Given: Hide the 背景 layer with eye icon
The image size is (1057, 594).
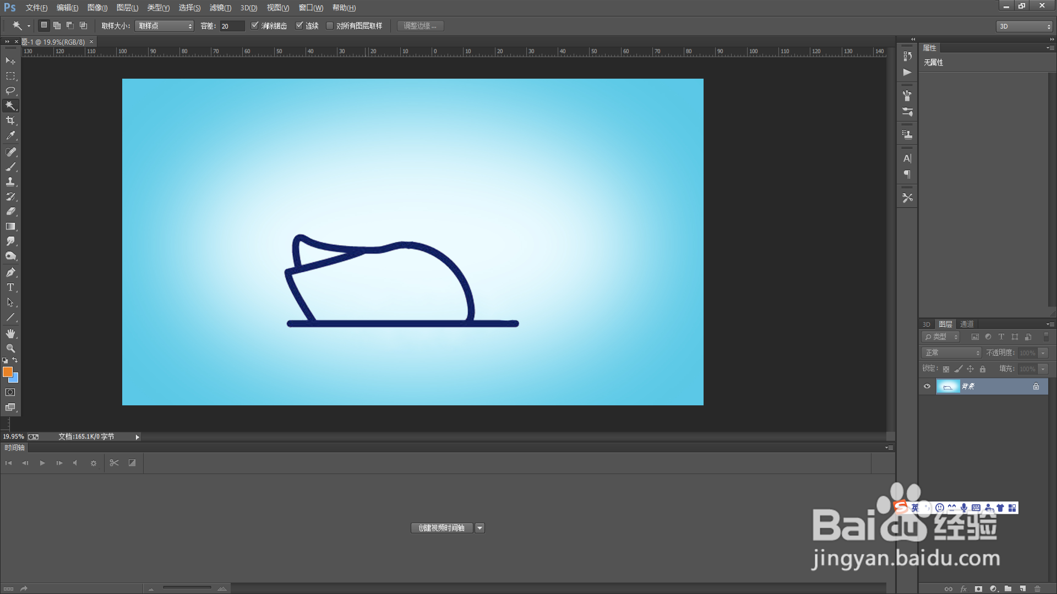Looking at the screenshot, I should coord(927,387).
